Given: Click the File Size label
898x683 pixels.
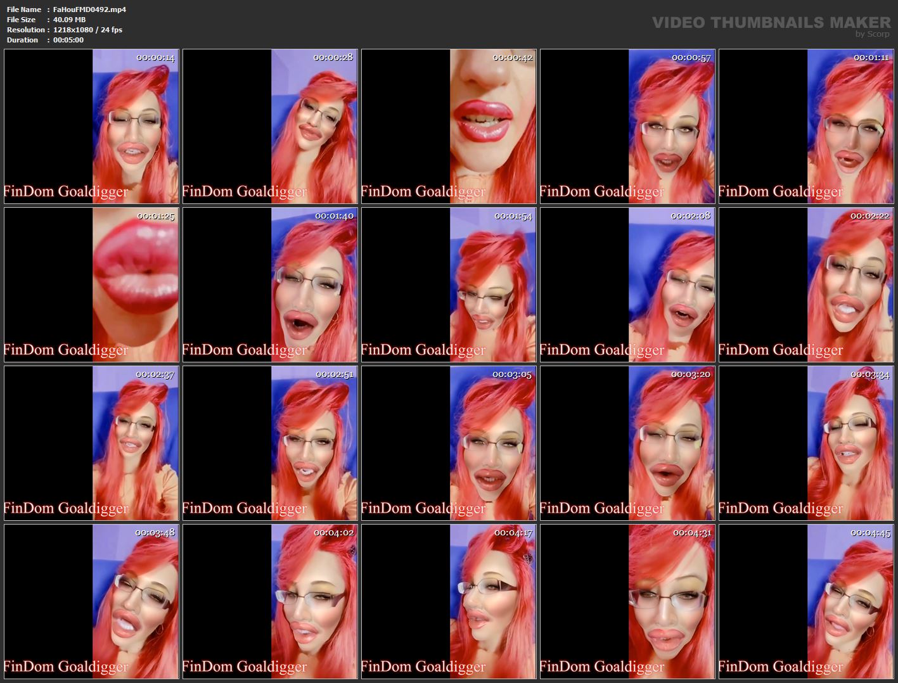Looking at the screenshot, I should point(22,20).
